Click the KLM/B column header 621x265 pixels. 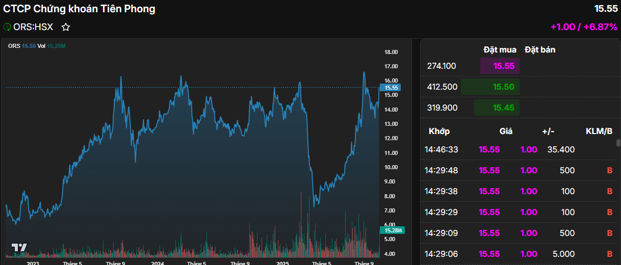point(599,131)
